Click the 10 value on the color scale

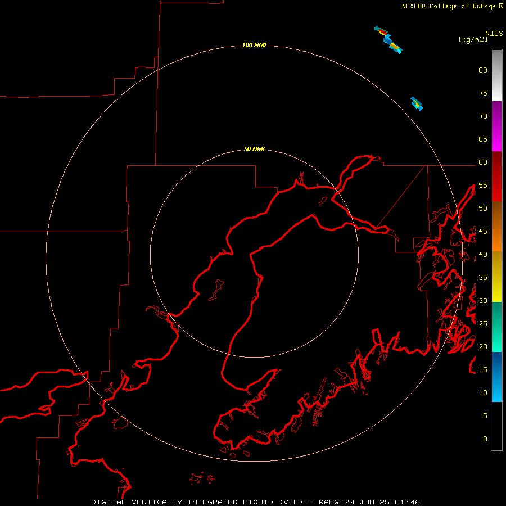[483, 393]
